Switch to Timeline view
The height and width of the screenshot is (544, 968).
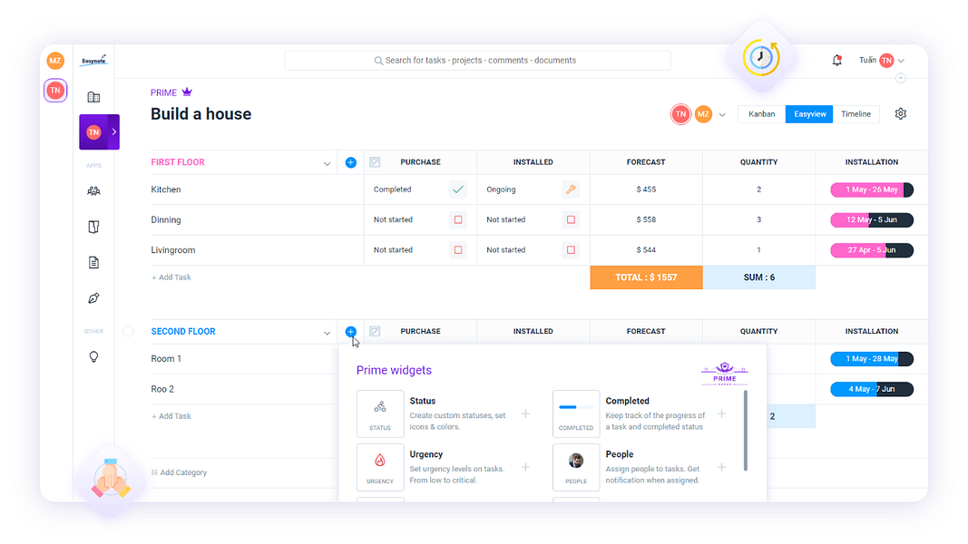(x=856, y=114)
